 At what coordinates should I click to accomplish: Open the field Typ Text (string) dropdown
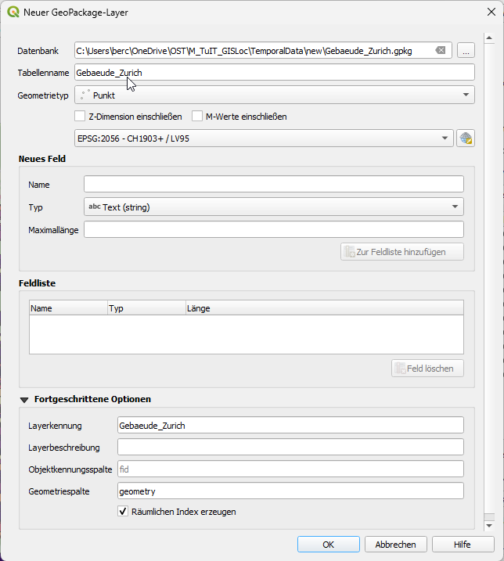coord(273,207)
